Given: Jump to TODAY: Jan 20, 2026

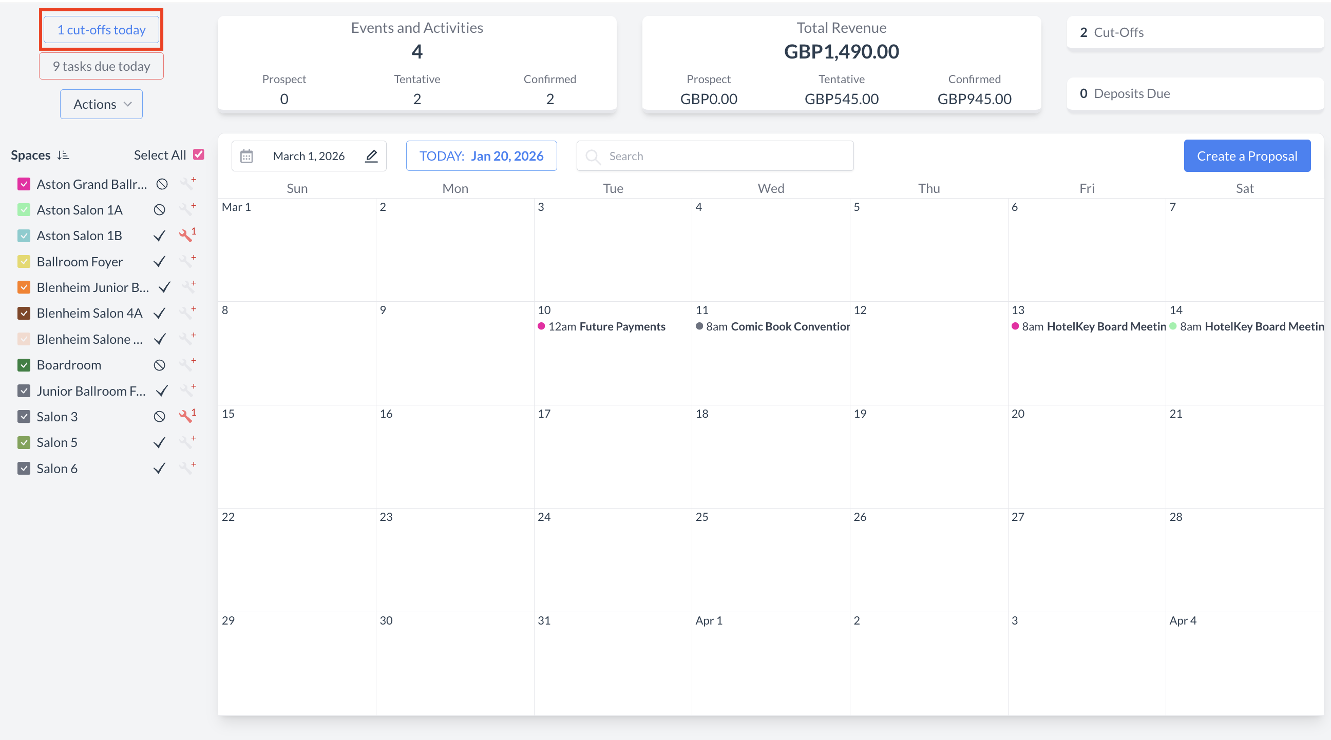Looking at the screenshot, I should click(481, 156).
